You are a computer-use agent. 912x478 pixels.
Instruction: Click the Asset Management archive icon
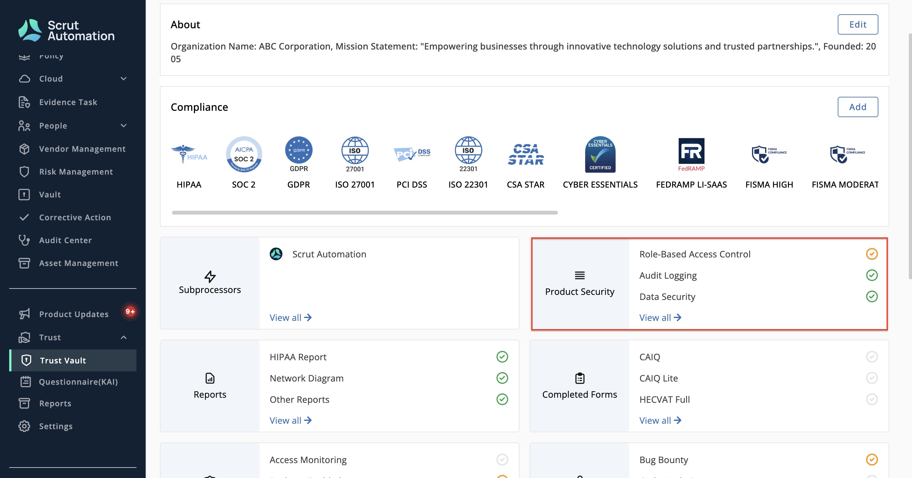point(24,263)
